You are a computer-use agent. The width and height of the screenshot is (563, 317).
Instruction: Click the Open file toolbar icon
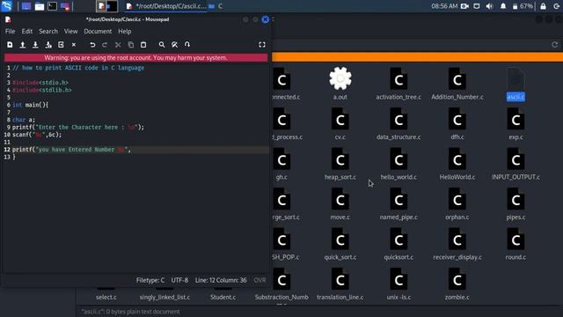click(x=23, y=45)
